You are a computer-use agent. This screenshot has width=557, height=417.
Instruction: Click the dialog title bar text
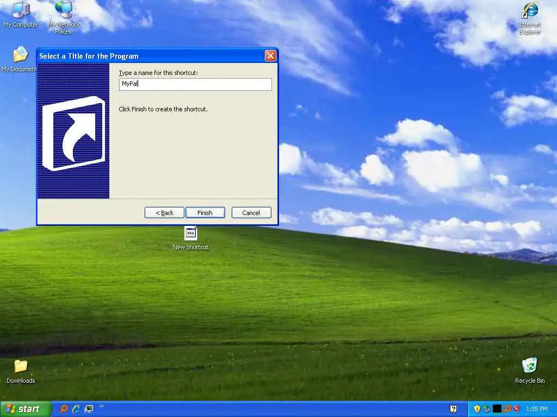click(89, 56)
